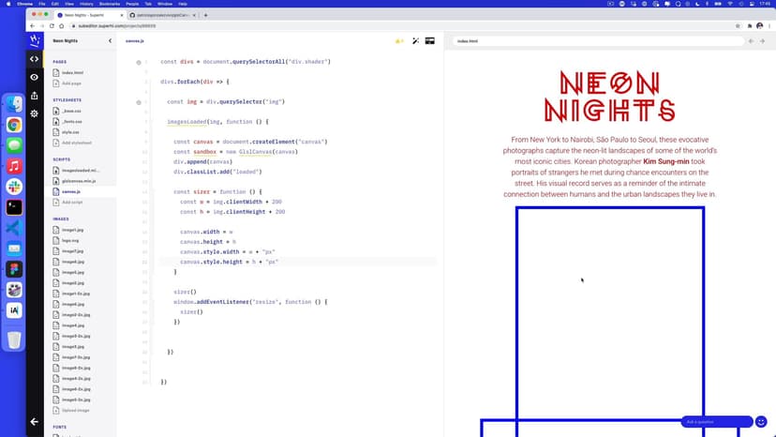
Task: Open index.html in the Pages list
Action: tap(71, 72)
